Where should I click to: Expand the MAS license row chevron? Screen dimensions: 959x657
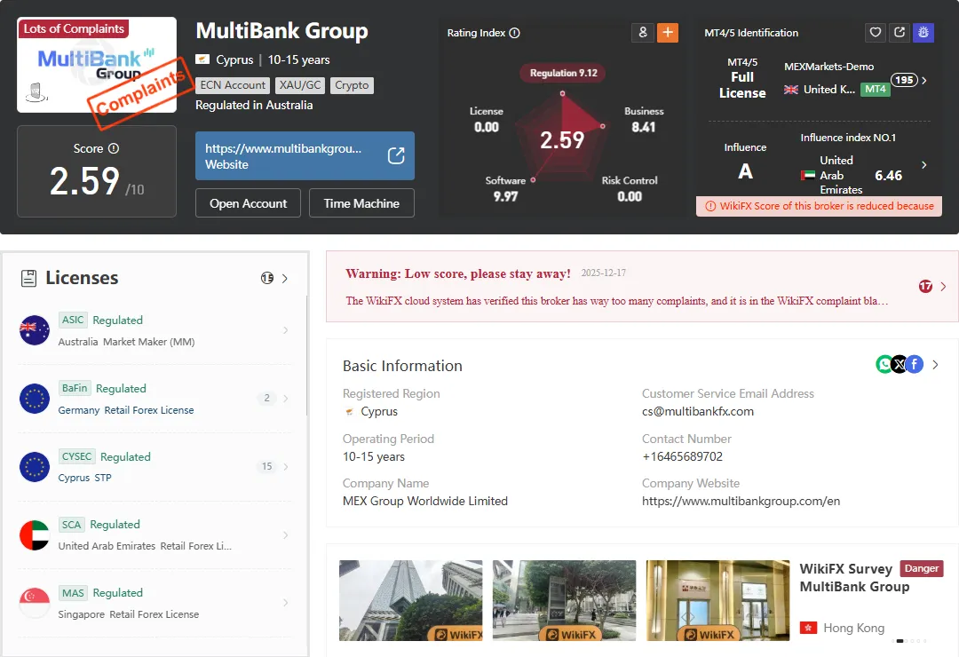tap(286, 603)
